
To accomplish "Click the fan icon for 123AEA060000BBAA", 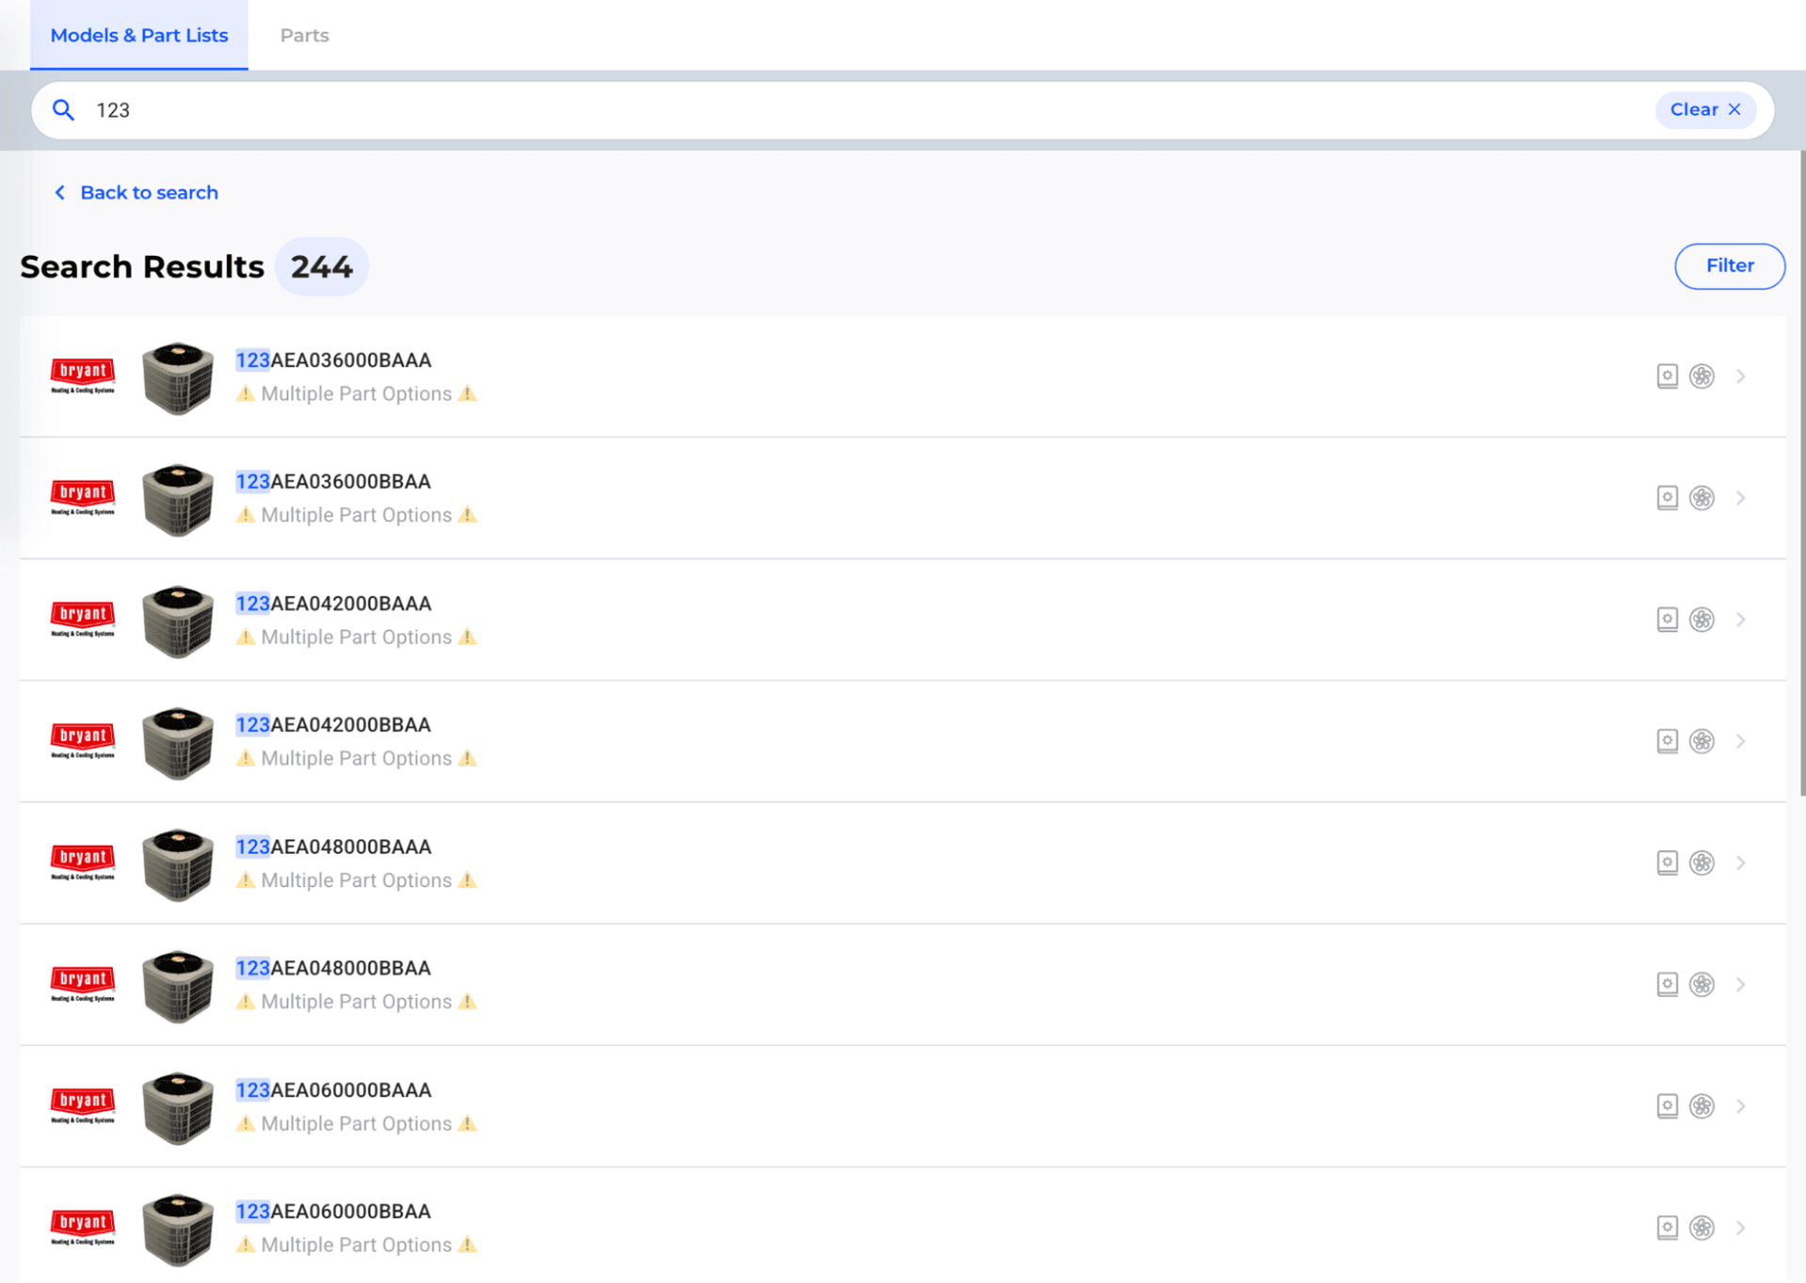I will (1702, 1228).
